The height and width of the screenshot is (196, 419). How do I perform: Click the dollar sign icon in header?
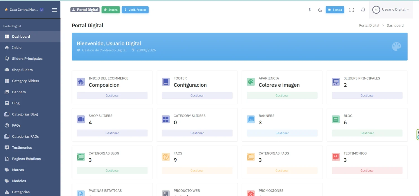[x=310, y=10]
